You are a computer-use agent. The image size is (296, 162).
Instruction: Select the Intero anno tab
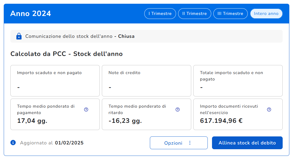266,14
